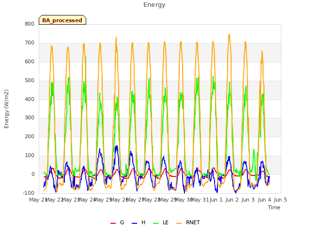The height and width of the screenshot is (232, 310).
Task: Click the RNET legend label
Action: [x=193, y=222]
